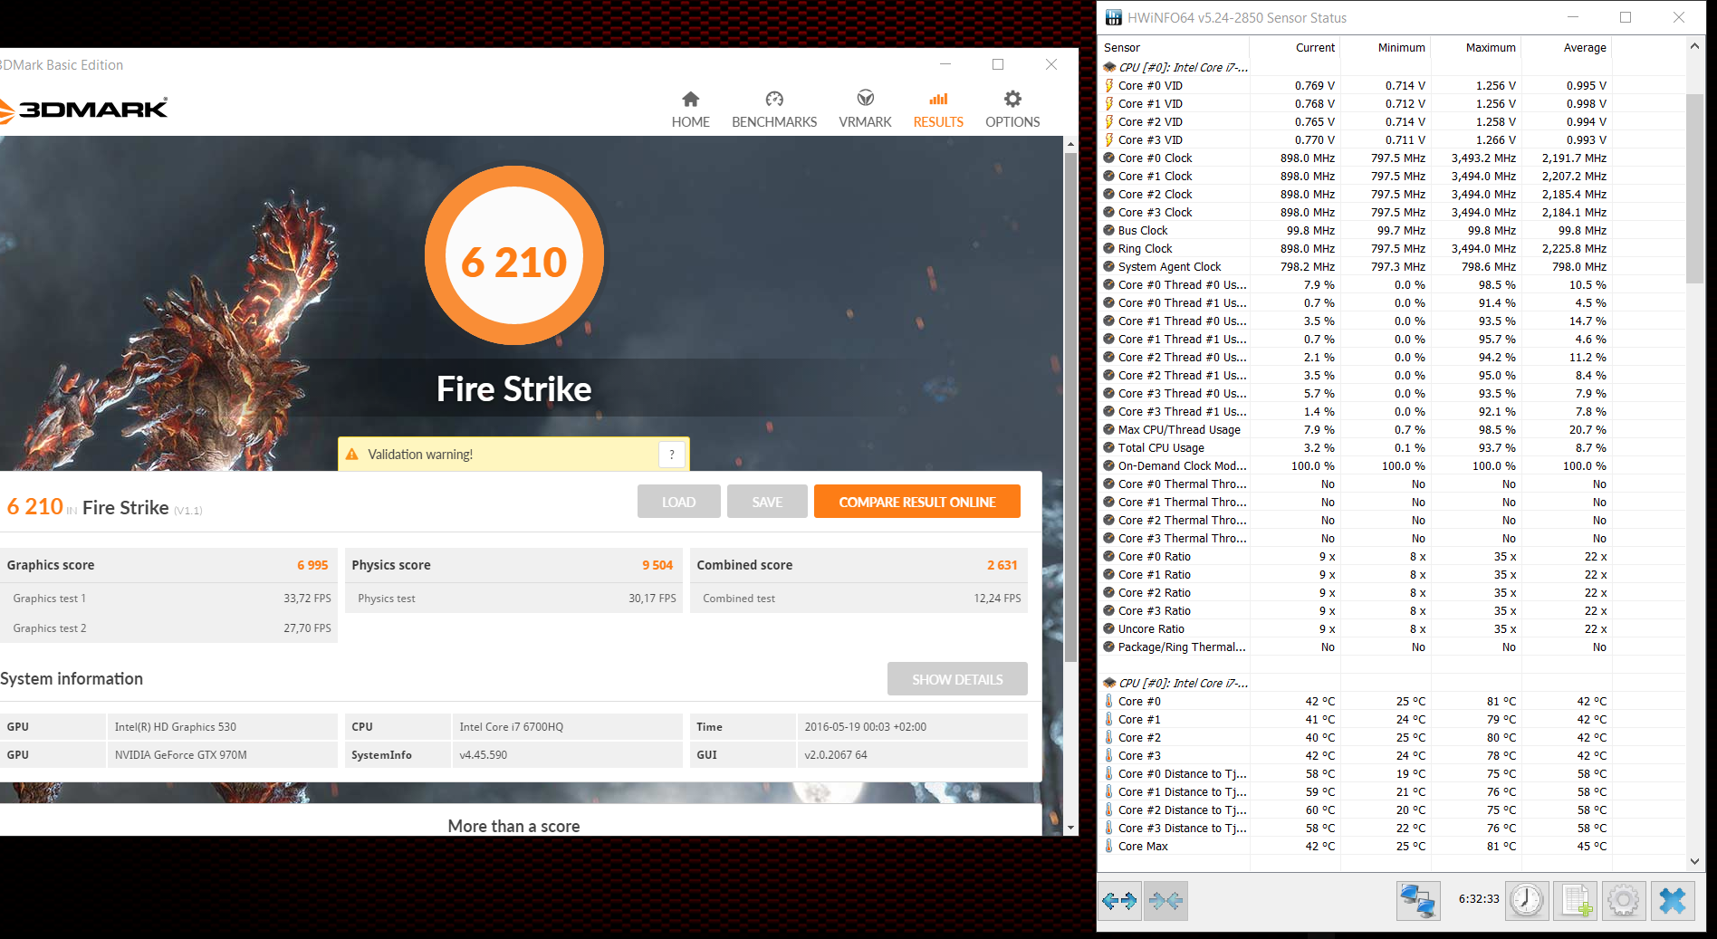Viewport: 1717px width, 939px height.
Task: Click COMPARE RESULT ONLINE
Action: tap(916, 502)
